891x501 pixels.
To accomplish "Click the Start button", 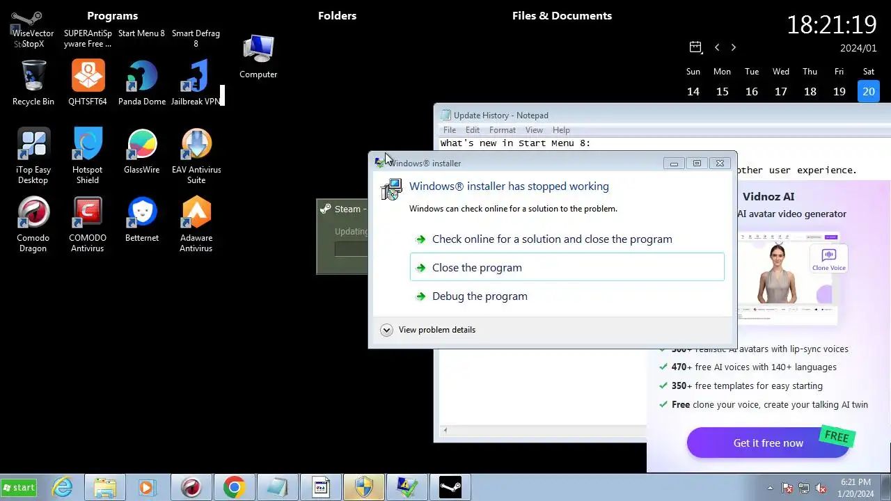I will coord(19,488).
